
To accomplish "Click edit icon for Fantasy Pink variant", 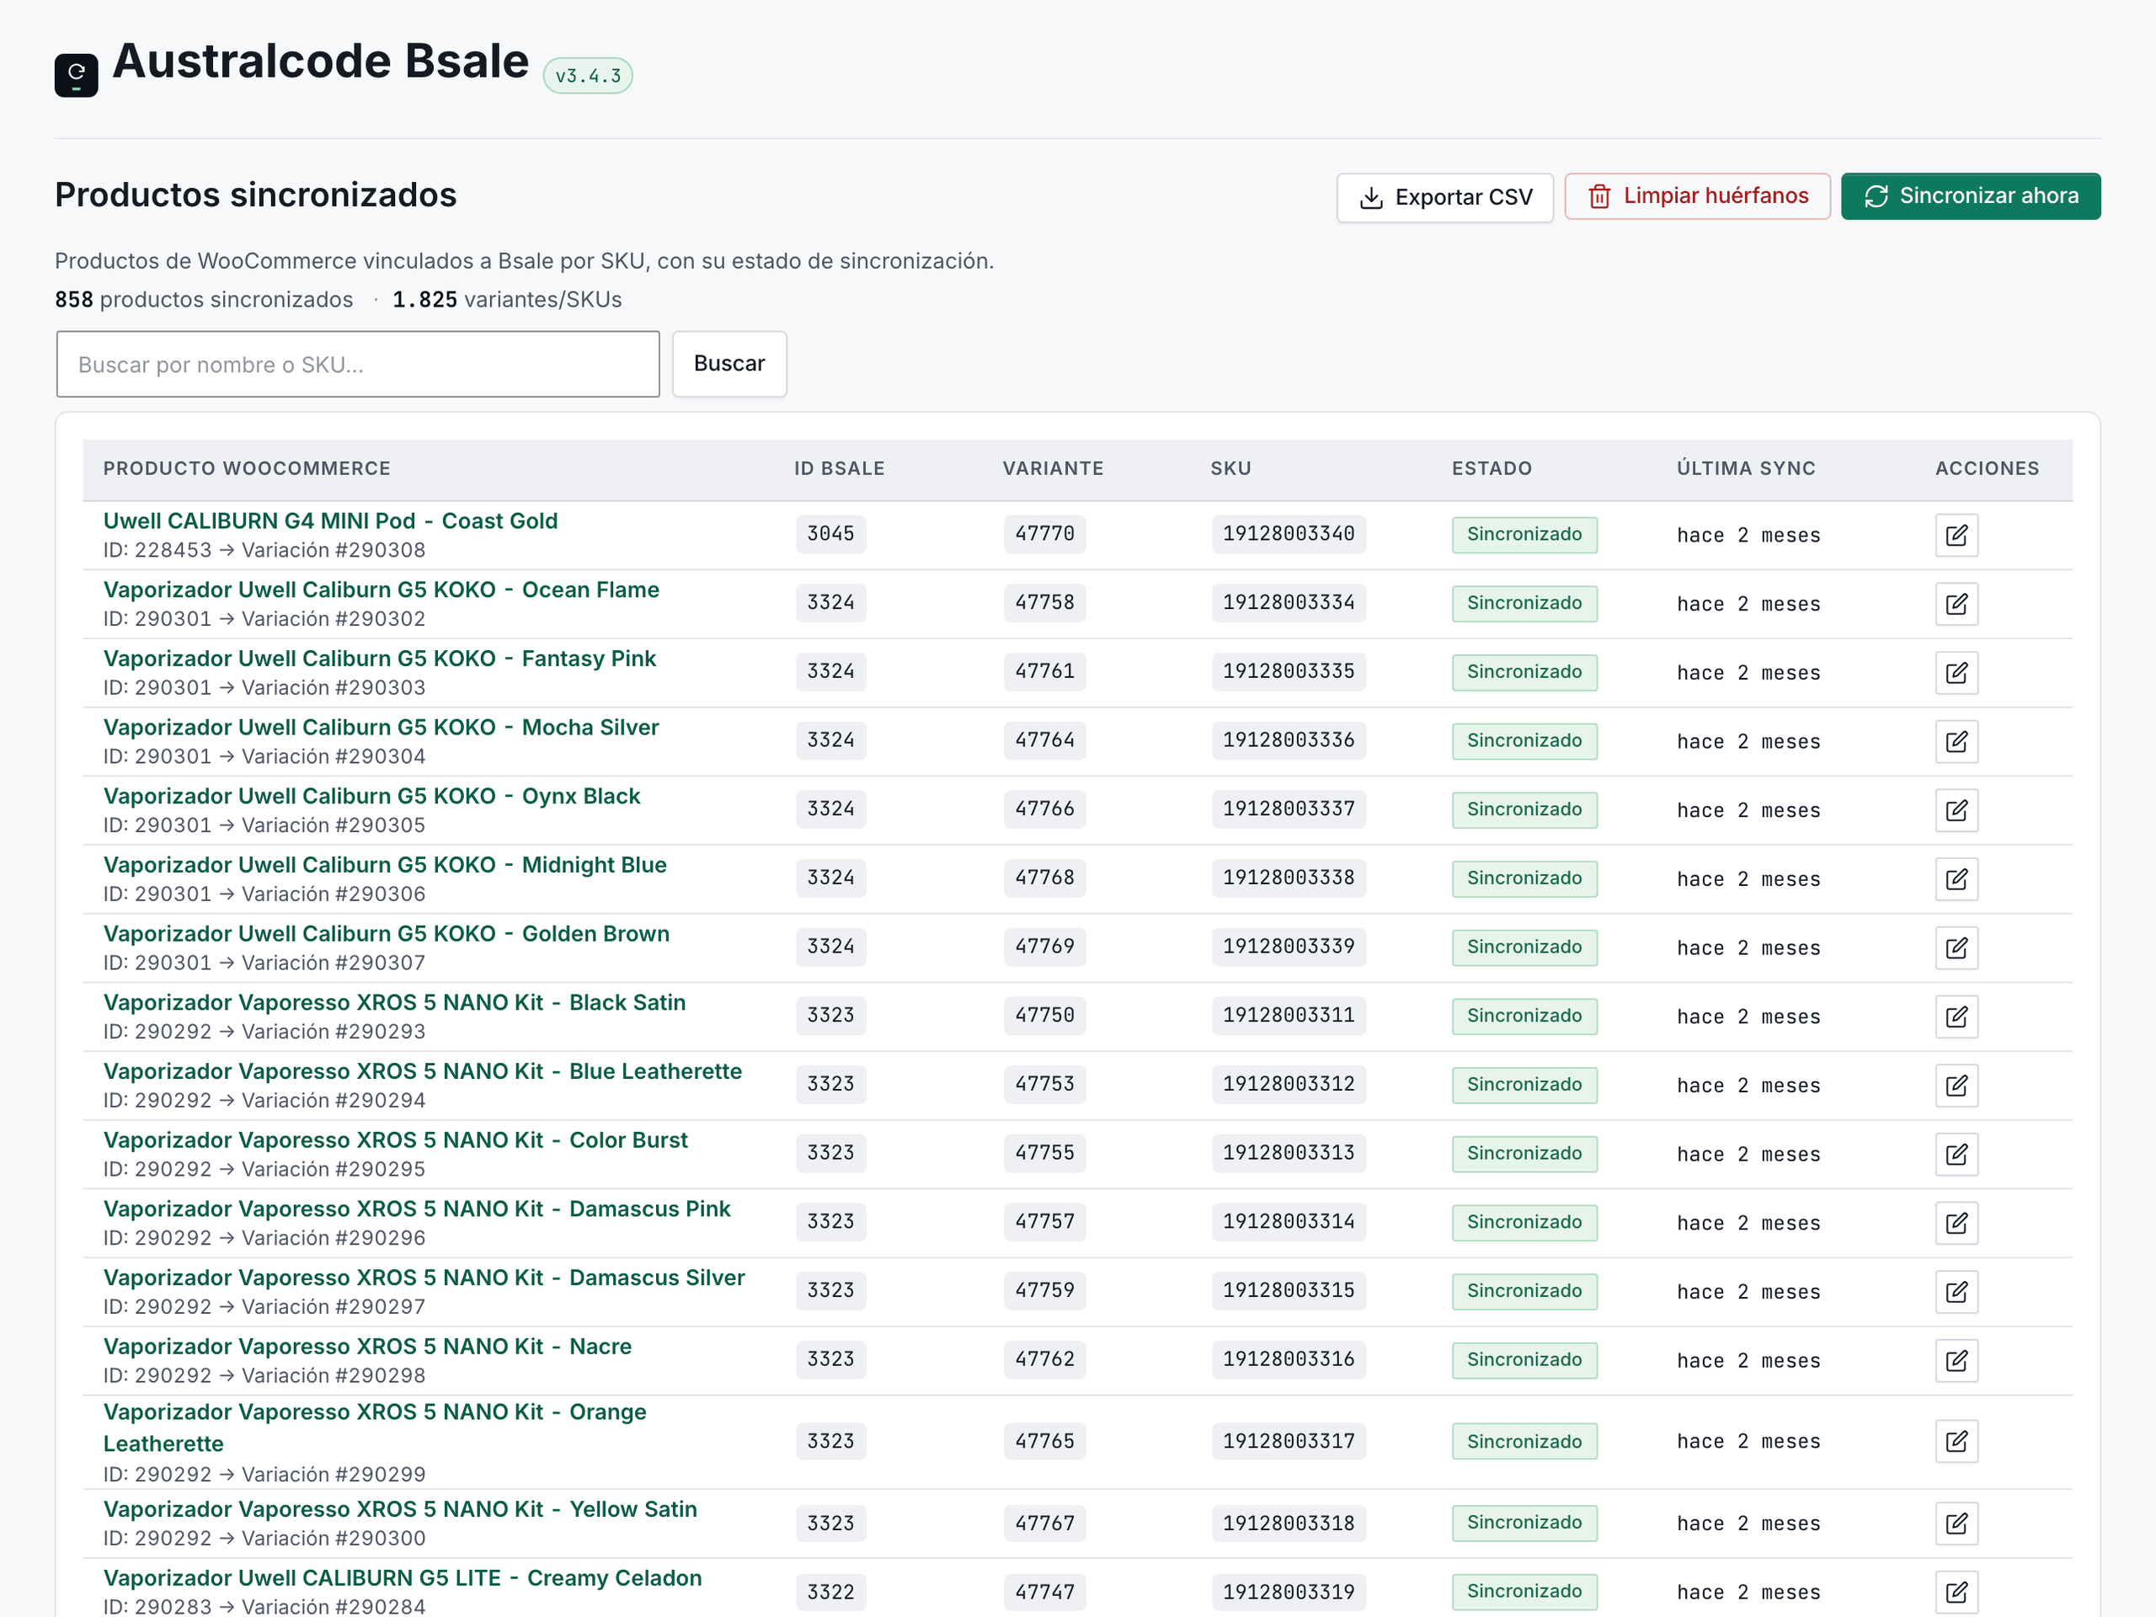I will [x=1956, y=673].
